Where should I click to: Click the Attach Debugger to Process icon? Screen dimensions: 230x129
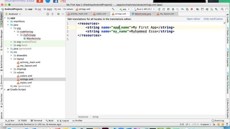point(187,9)
